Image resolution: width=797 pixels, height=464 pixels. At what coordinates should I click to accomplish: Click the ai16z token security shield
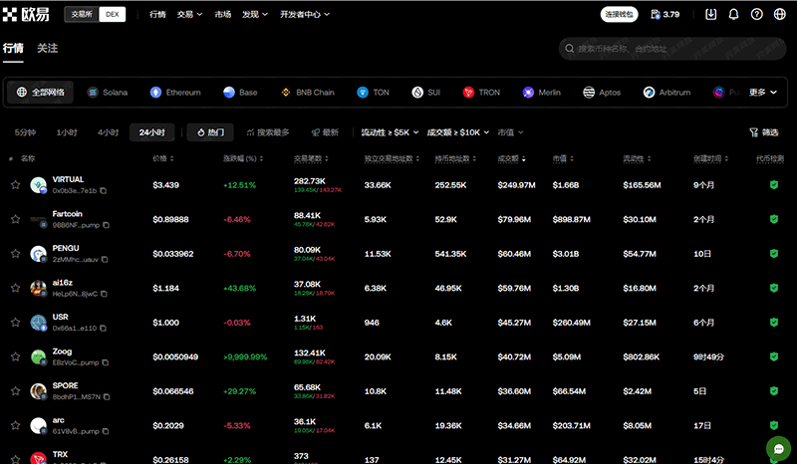click(x=774, y=288)
